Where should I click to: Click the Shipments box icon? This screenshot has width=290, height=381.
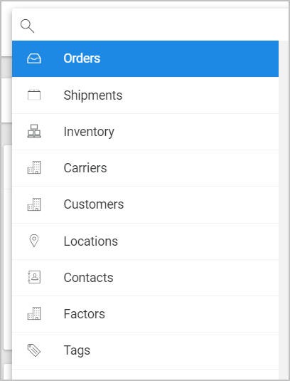point(34,95)
